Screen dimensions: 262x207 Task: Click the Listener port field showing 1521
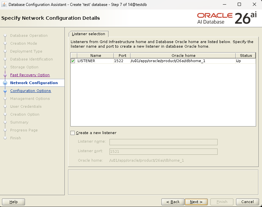pos(163,151)
